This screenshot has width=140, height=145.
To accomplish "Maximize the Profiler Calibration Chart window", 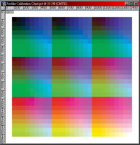I will coord(131,4).
